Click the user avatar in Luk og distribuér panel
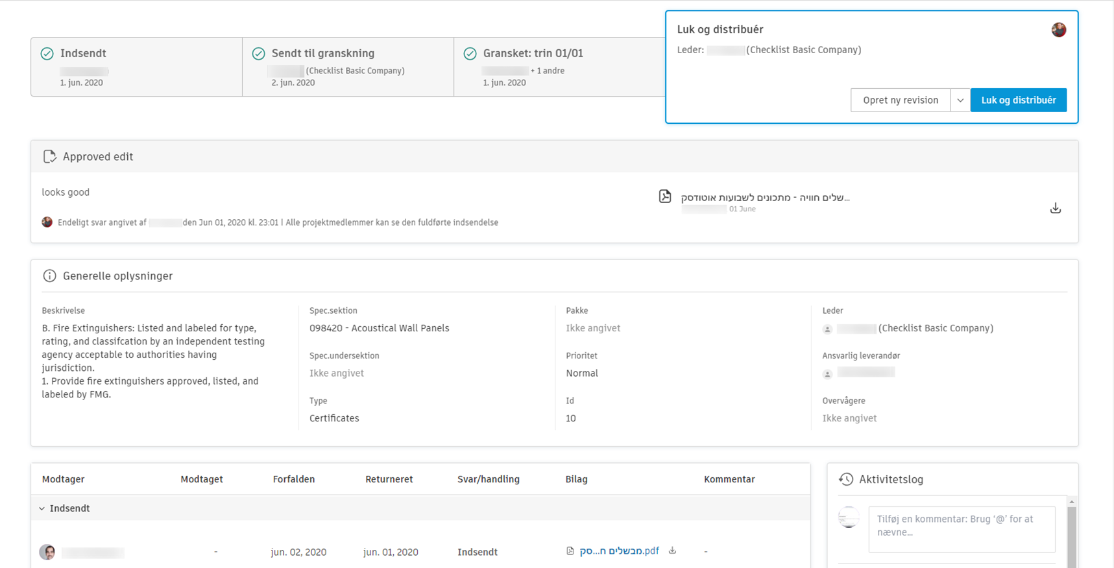The height and width of the screenshot is (568, 1114). [x=1058, y=30]
